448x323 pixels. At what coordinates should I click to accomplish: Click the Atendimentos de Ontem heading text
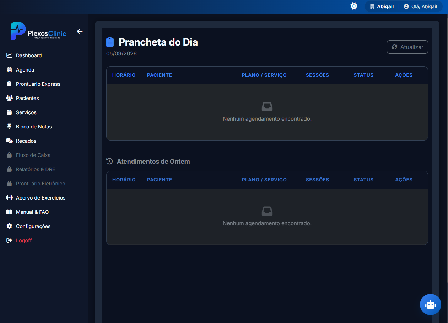pos(153,161)
